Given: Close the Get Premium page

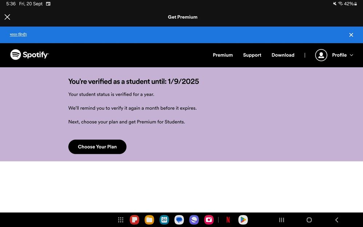Looking at the screenshot, I should point(7,17).
